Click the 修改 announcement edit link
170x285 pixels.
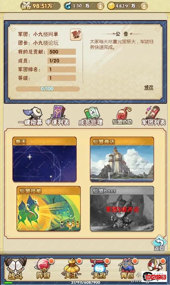pos(149,87)
